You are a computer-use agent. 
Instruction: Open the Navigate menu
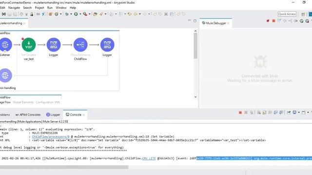[x=14, y=8]
